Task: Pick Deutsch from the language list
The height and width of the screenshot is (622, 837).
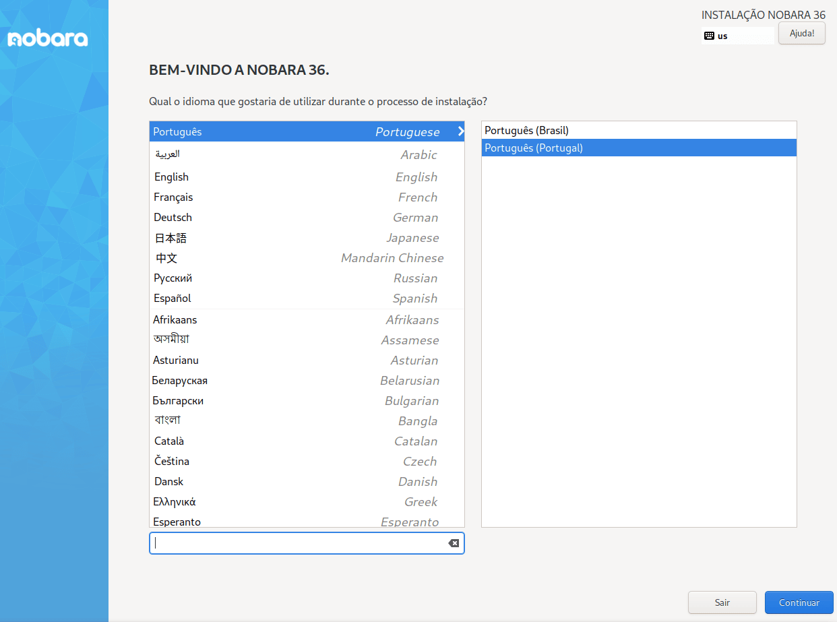Action: pos(307,217)
